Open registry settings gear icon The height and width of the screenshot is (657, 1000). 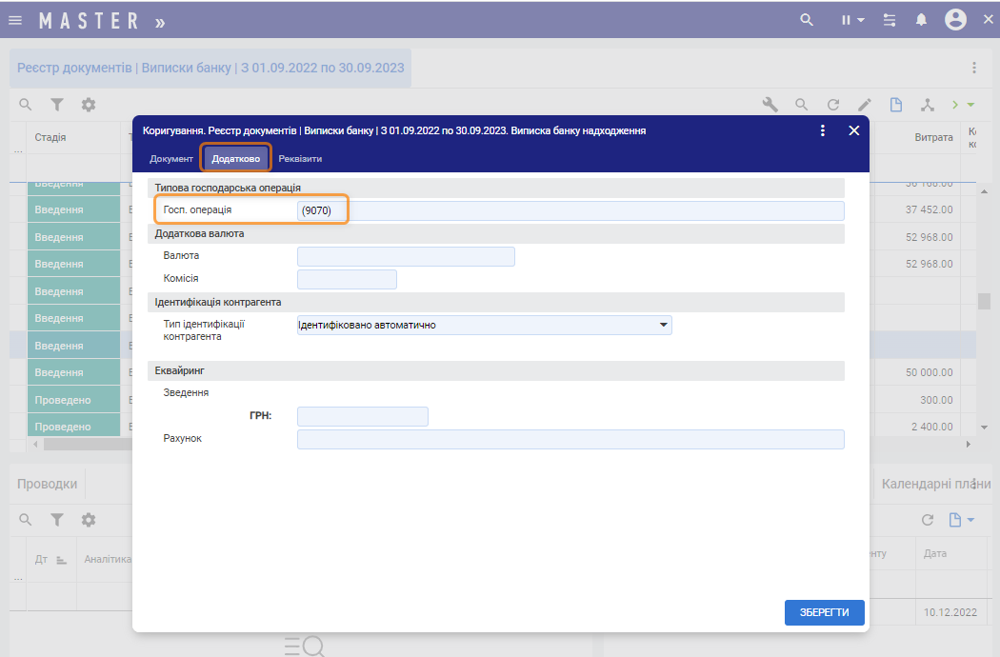click(x=89, y=105)
